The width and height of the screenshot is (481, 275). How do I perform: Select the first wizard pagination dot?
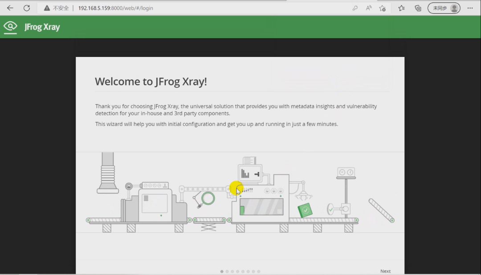222,271
